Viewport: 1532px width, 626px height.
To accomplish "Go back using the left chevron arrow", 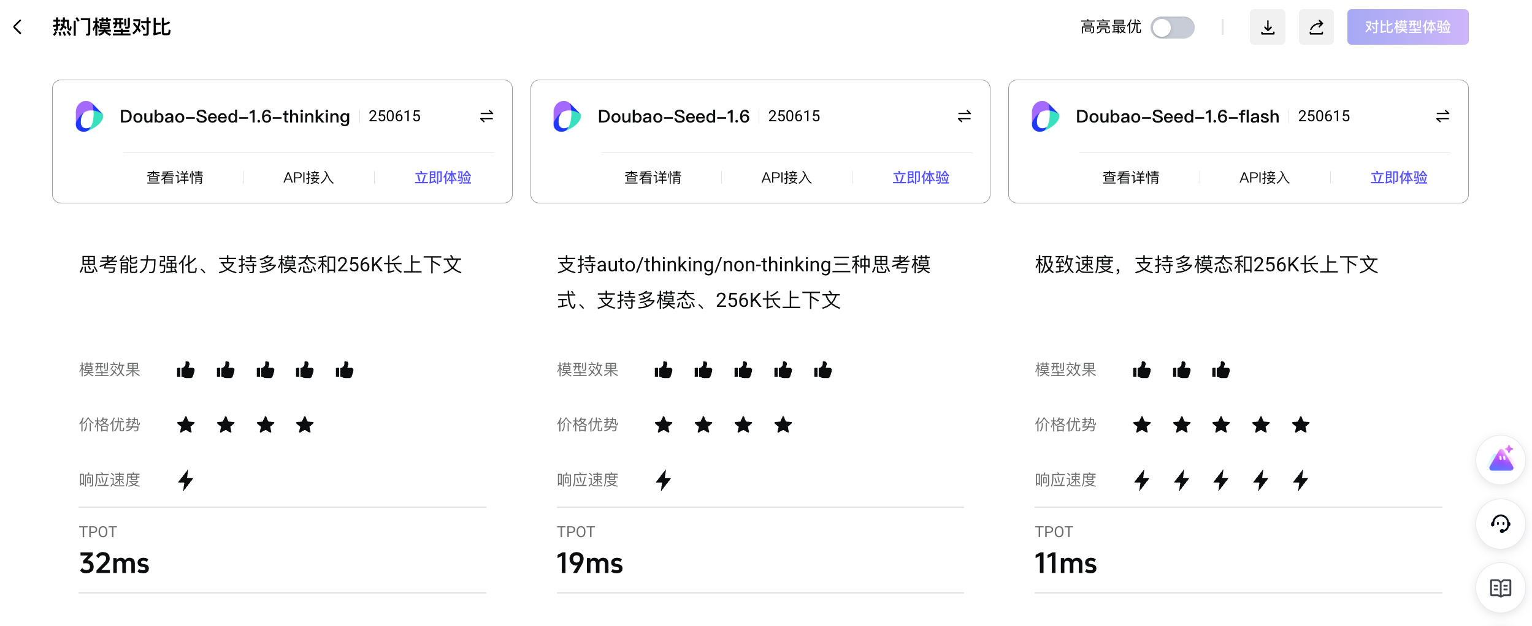I will [x=18, y=27].
